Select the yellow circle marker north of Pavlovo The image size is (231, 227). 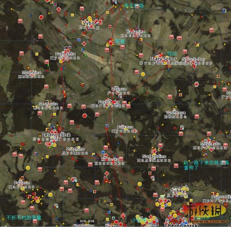pos(28,168)
